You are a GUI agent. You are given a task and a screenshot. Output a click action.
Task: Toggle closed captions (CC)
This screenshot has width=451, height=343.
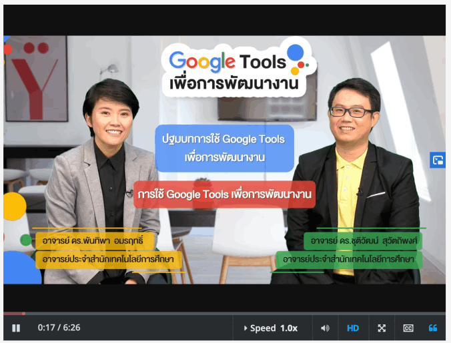(x=408, y=328)
